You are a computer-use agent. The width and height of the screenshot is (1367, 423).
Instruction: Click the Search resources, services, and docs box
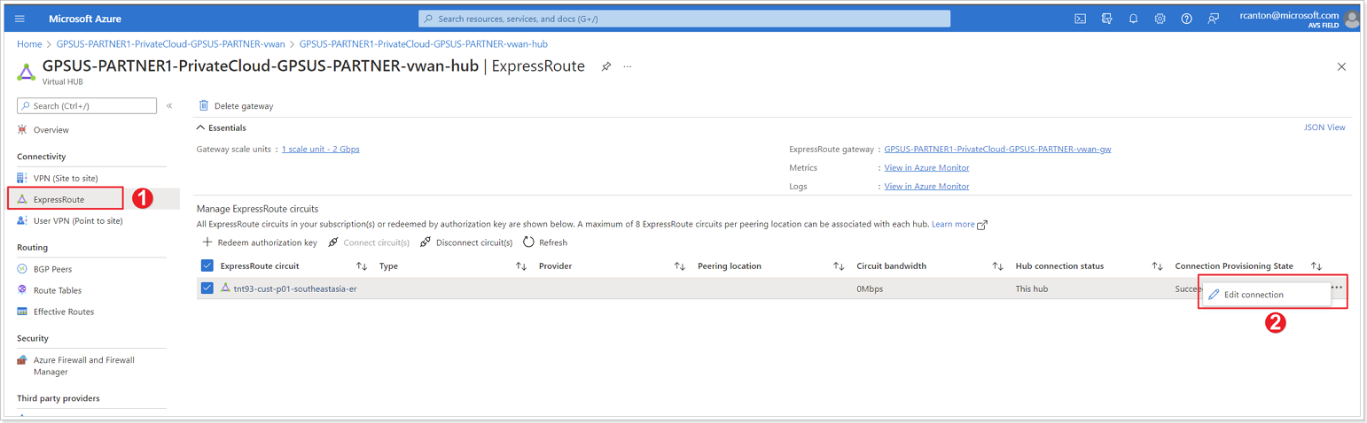(684, 19)
